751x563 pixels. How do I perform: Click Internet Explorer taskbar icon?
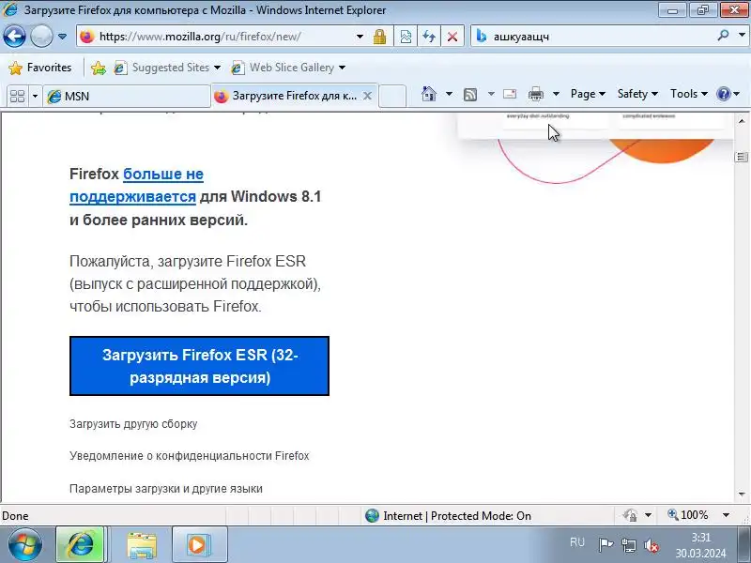(x=80, y=544)
